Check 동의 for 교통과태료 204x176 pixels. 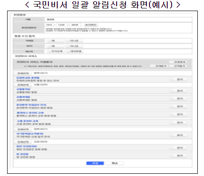coord(178,98)
